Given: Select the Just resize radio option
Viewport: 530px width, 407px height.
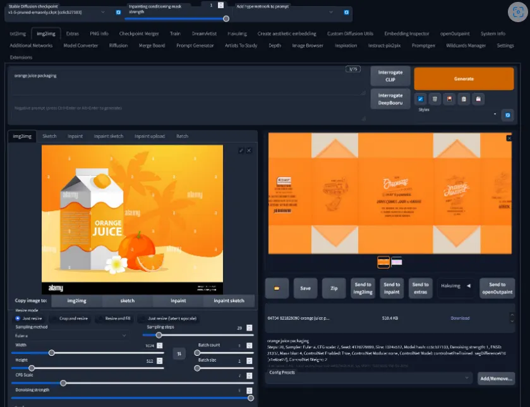Looking at the screenshot, I should click(x=18, y=319).
